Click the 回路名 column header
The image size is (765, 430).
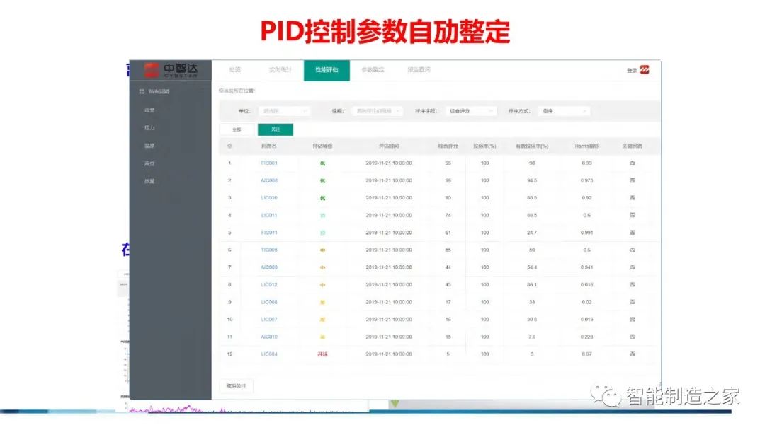pyautogui.click(x=269, y=146)
